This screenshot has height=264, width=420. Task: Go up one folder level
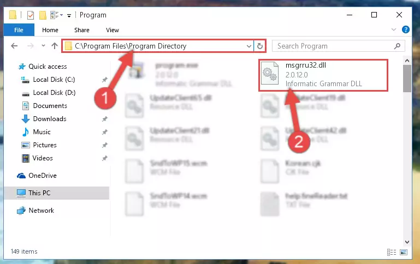click(55, 46)
